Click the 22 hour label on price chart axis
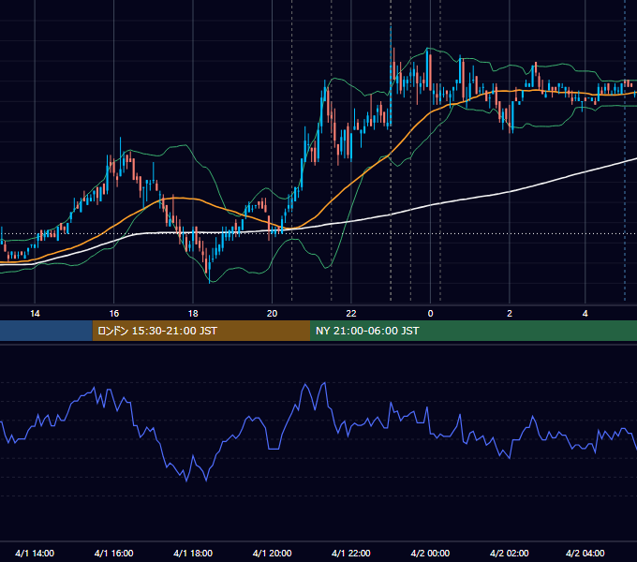Viewport: 637px width, 562px height. (351, 314)
